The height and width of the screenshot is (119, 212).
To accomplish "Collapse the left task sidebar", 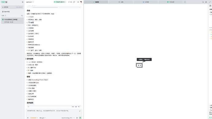I will pos(23,2).
